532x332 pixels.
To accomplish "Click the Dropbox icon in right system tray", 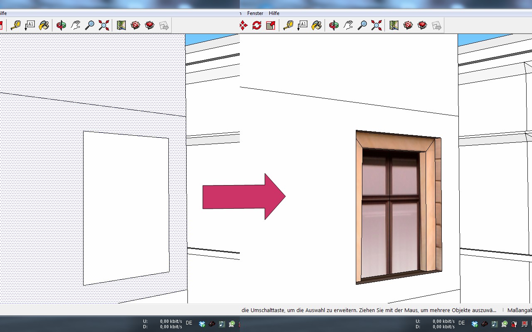I will pyautogui.click(x=475, y=324).
